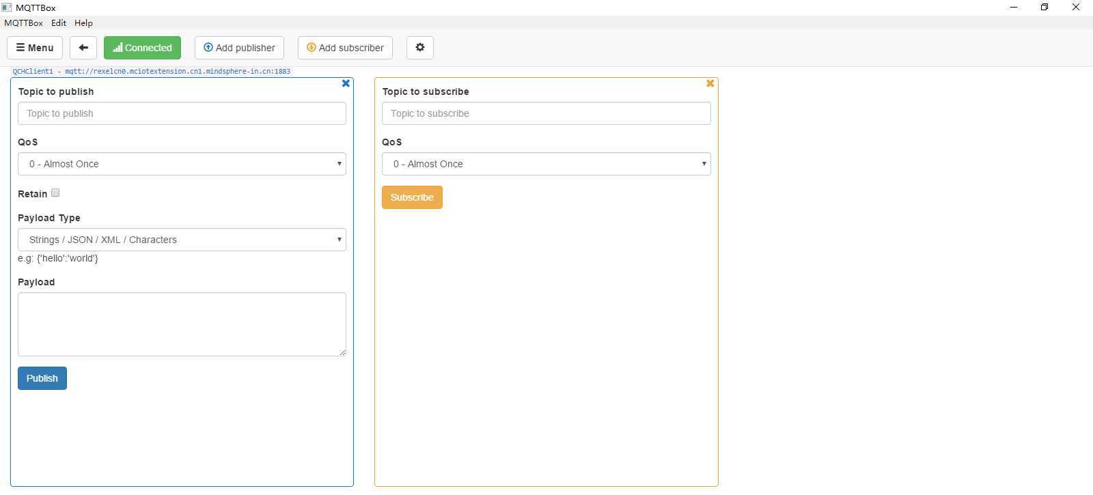Close the subscriber panel with orange X

(710, 83)
